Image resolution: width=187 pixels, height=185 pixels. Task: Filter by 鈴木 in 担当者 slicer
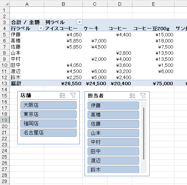point(113,169)
